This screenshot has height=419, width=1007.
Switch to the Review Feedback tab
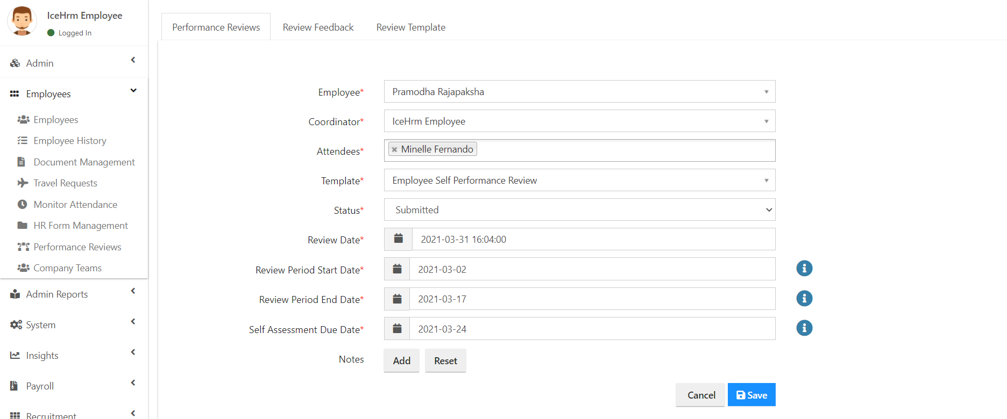pyautogui.click(x=318, y=27)
